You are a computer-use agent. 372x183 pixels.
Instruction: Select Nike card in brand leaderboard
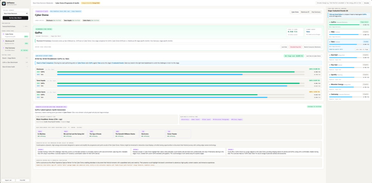[349, 34]
